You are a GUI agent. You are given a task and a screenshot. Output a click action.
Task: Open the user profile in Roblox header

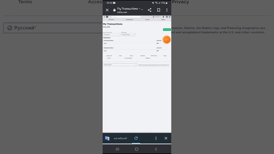157,17
